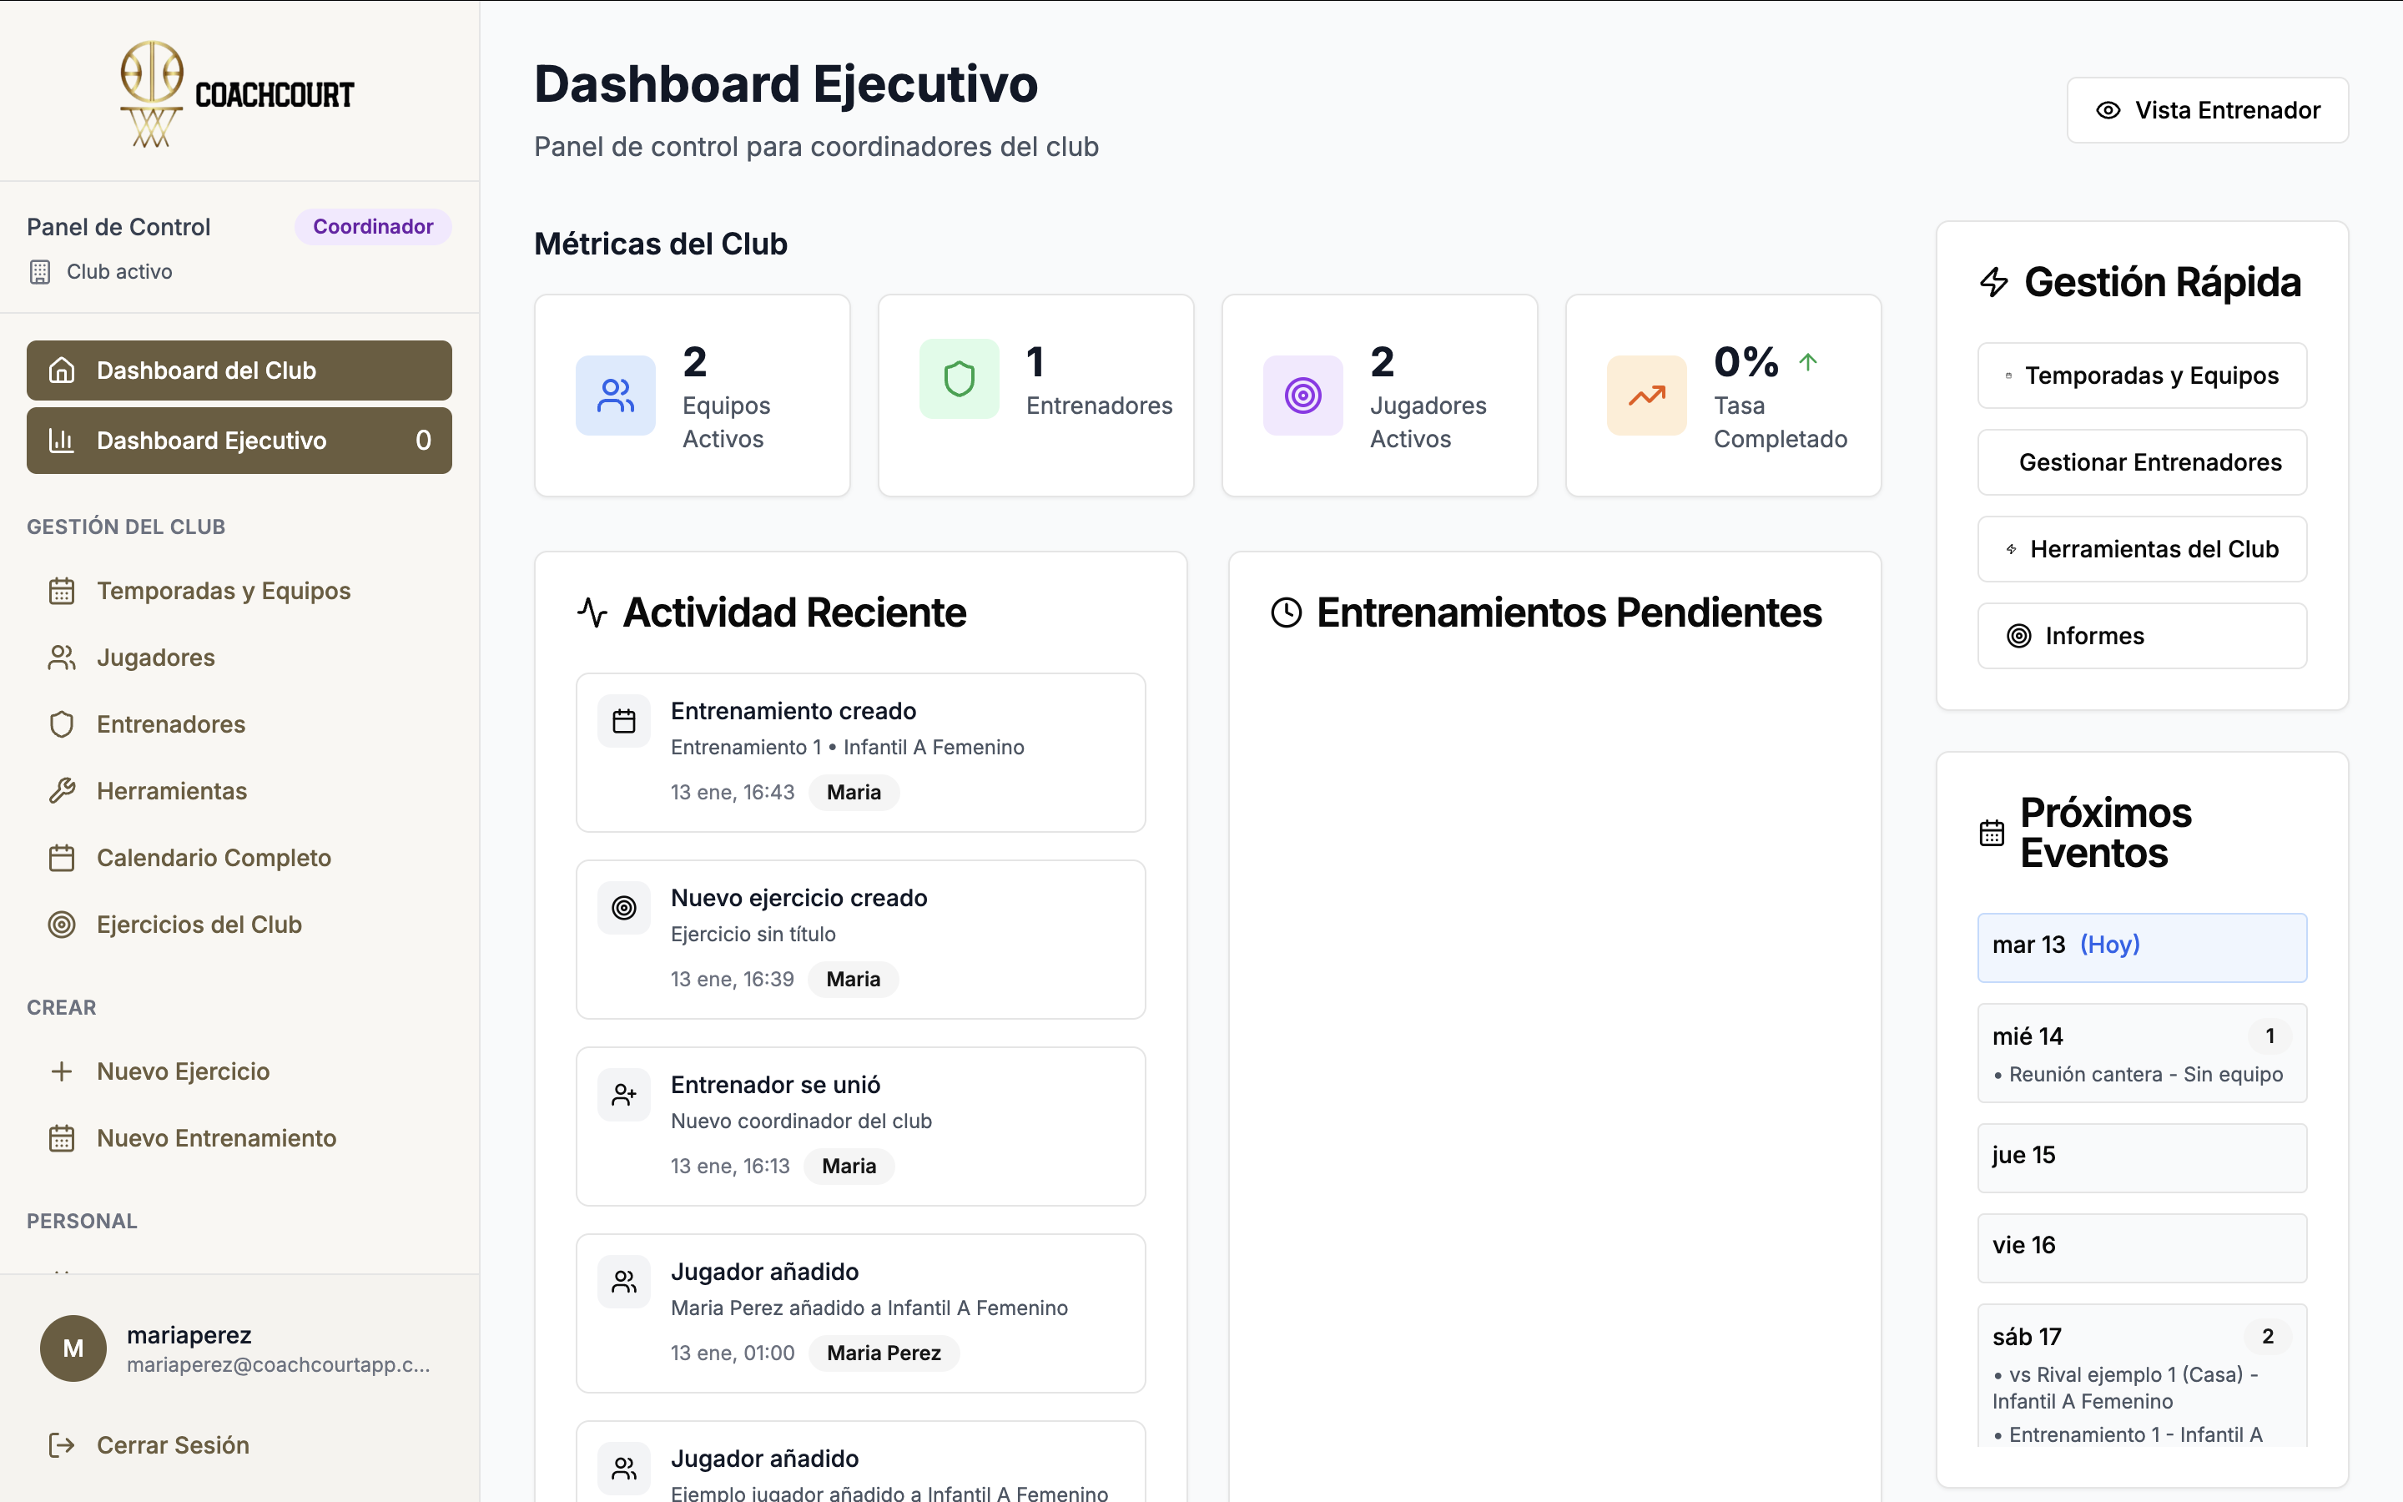
Task: Expand the mié 14 event entry
Action: 2141,1053
